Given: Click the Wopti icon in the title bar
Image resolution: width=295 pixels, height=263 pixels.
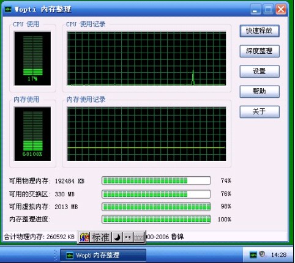Looking at the screenshot, I should 8,9.
